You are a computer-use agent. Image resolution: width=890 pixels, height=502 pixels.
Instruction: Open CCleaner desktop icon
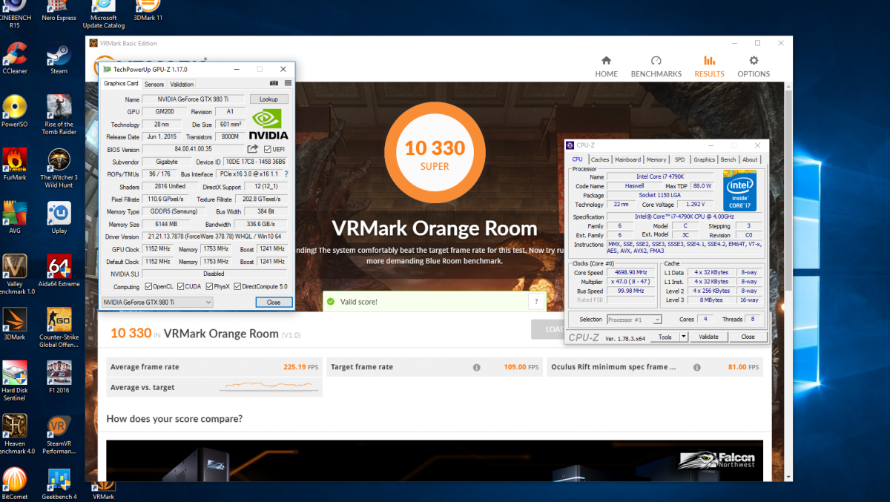(x=15, y=59)
